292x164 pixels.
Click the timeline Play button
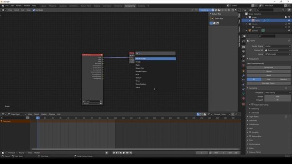point(124,153)
